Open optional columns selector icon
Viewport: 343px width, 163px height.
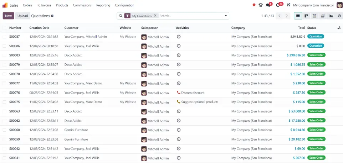point(339,28)
